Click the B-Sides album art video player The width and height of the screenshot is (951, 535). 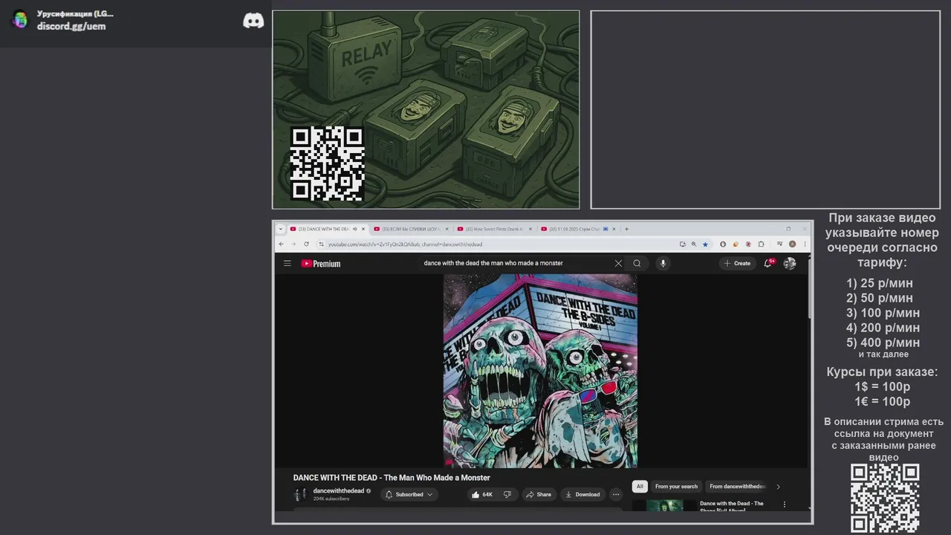[x=540, y=370]
